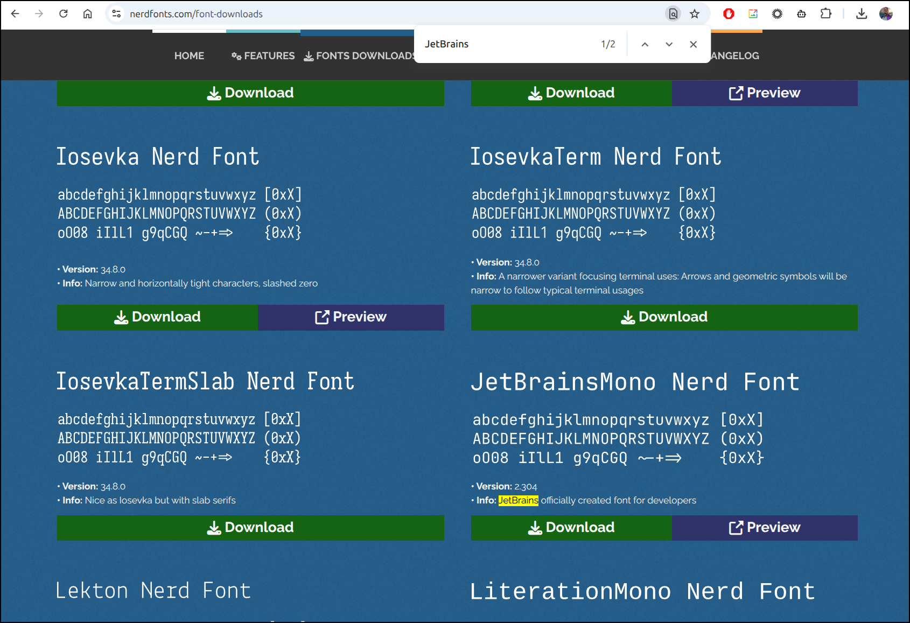The image size is (910, 623).
Task: Click the red ad-blocker extension icon
Action: coord(729,14)
